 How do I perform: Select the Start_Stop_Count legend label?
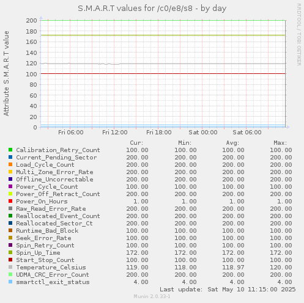coord(45,260)
